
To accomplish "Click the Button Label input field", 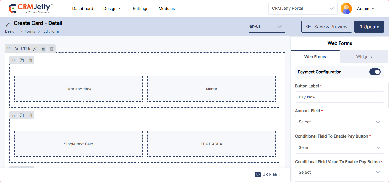I will point(339,97).
